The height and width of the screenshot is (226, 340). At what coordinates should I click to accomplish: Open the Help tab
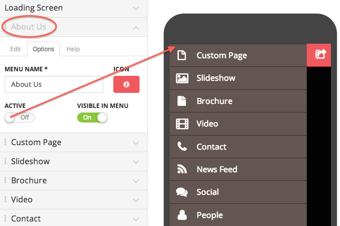click(73, 49)
